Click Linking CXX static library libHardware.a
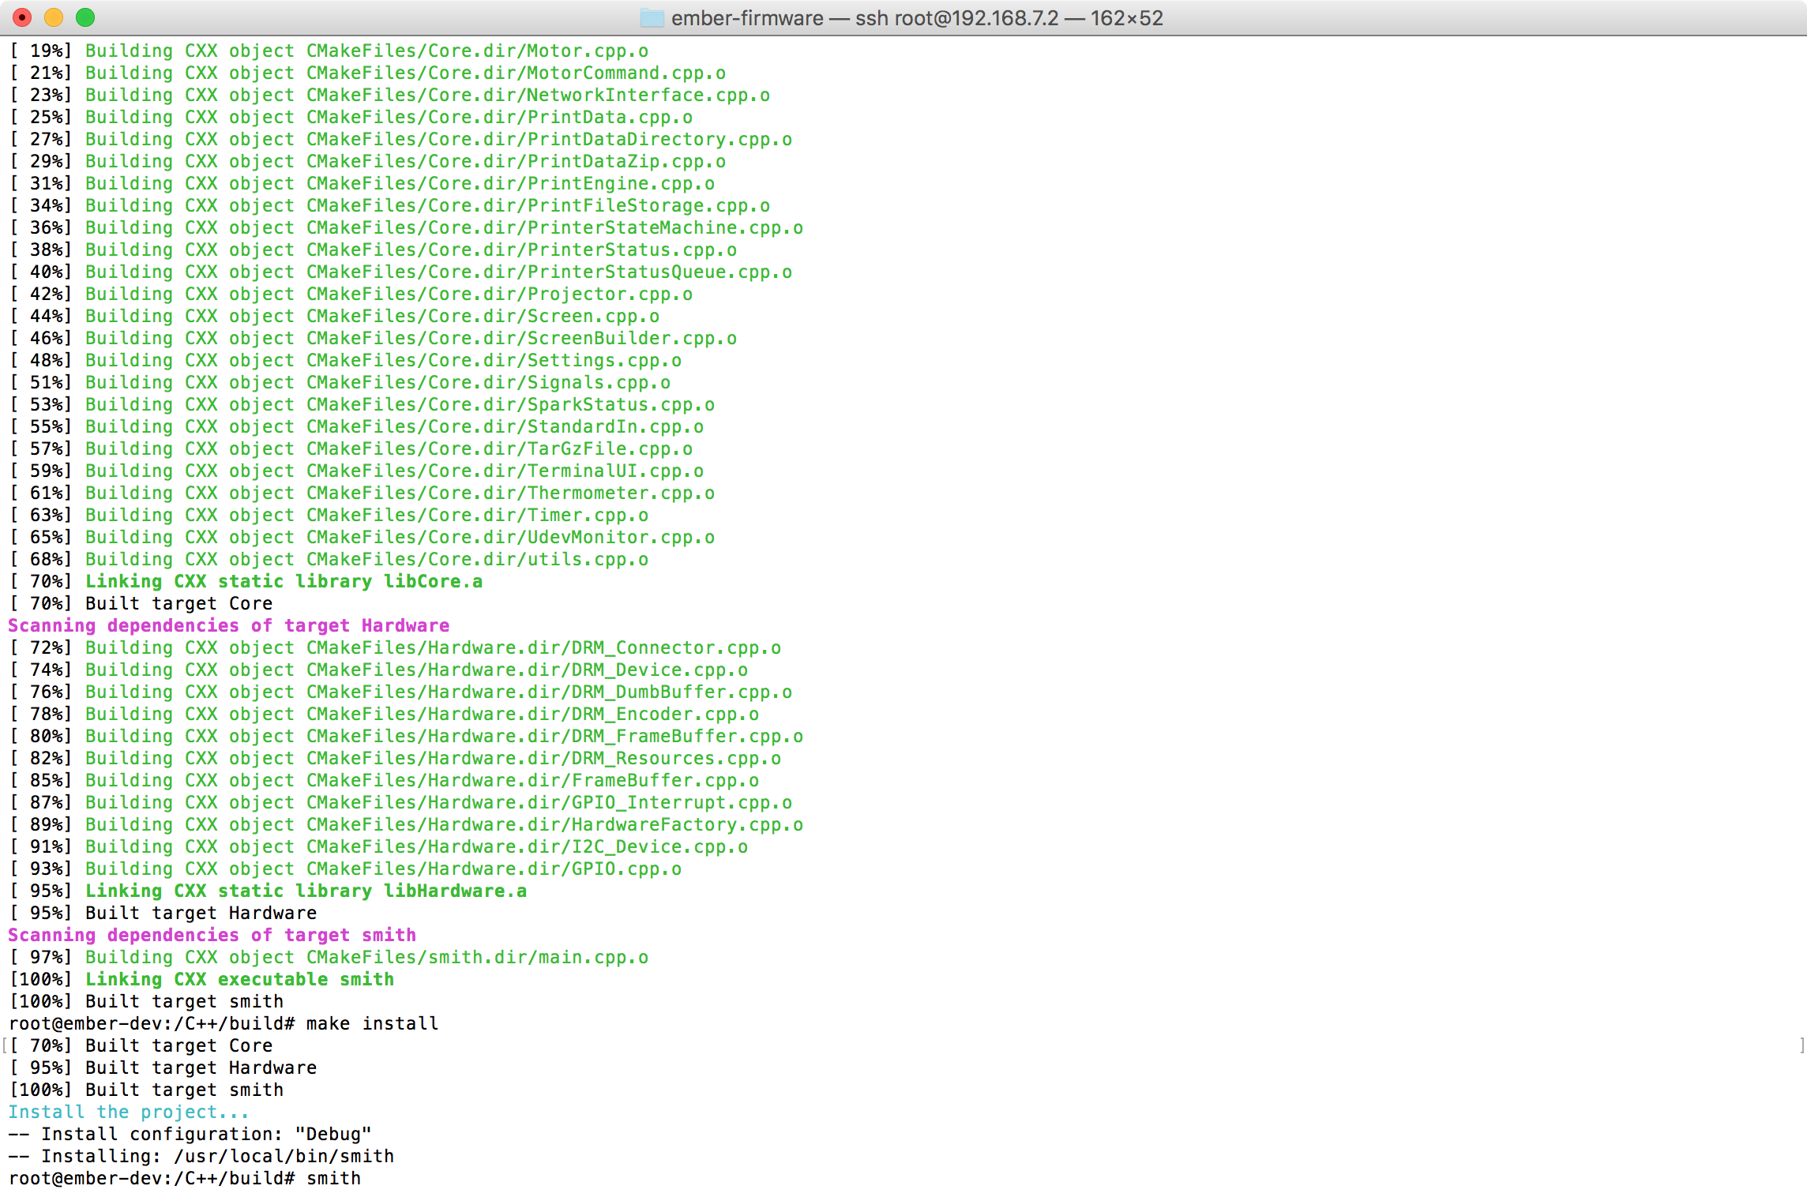The width and height of the screenshot is (1807, 1197). tap(268, 891)
